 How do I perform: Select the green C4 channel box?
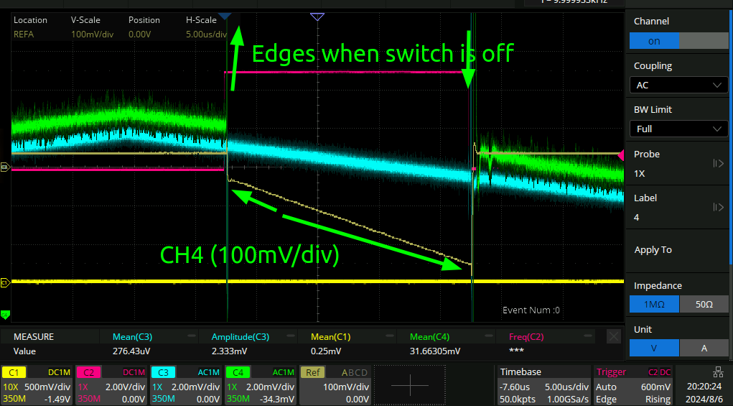(x=260, y=385)
